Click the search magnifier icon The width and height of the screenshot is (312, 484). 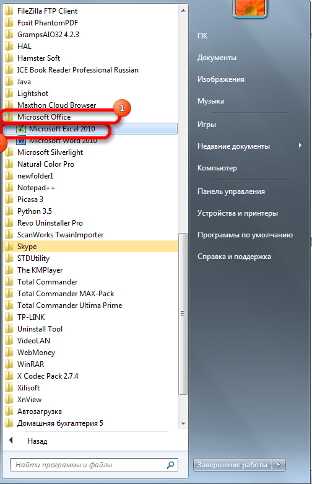pos(170,465)
